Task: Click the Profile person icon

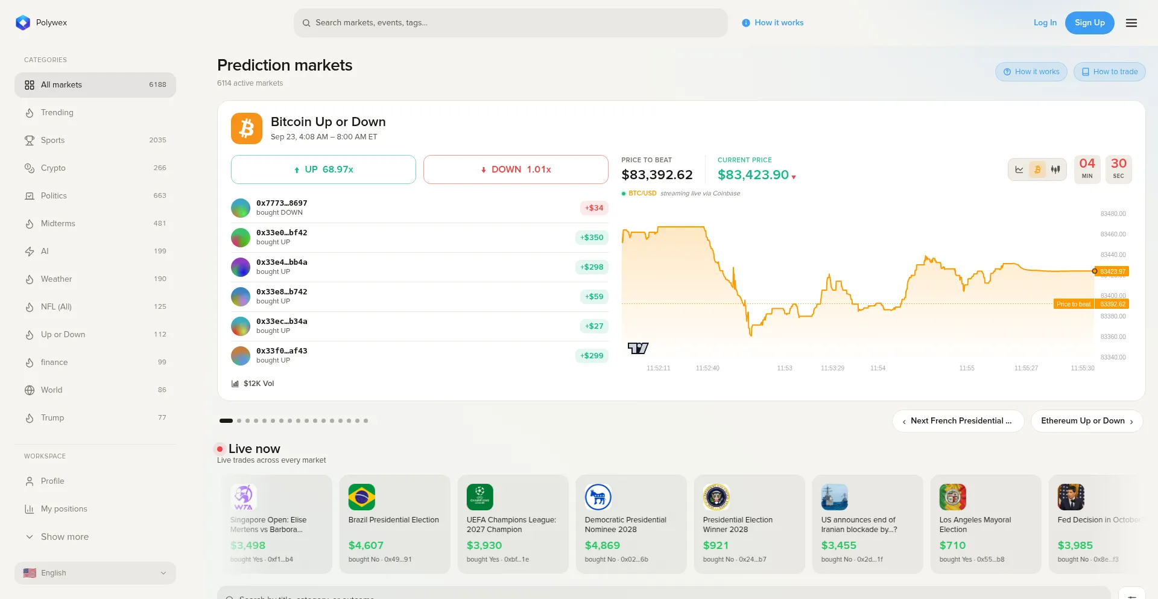Action: pos(30,481)
